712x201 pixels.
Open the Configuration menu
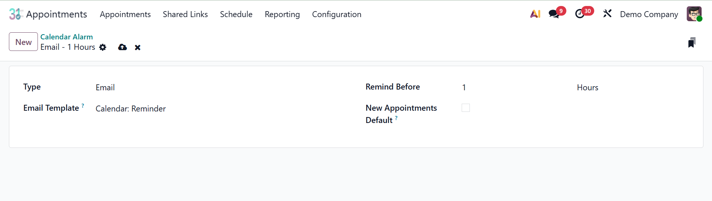click(337, 14)
